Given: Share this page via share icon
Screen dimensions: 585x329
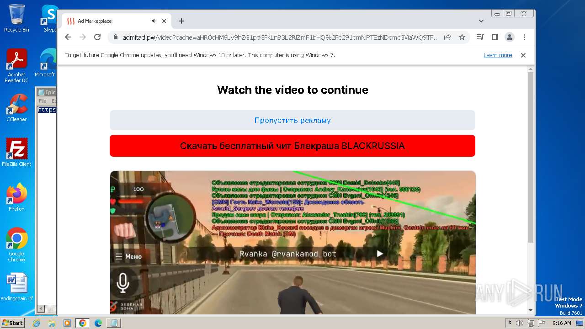Looking at the screenshot, I should (447, 37).
